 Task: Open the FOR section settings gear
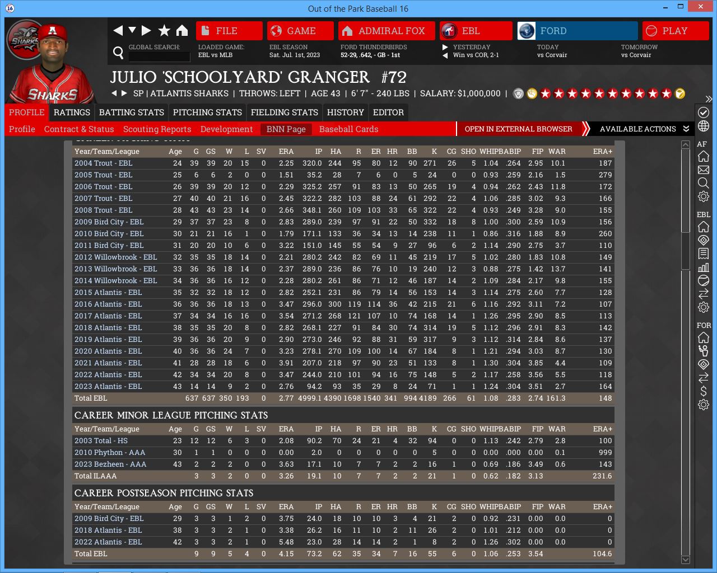[x=704, y=405]
